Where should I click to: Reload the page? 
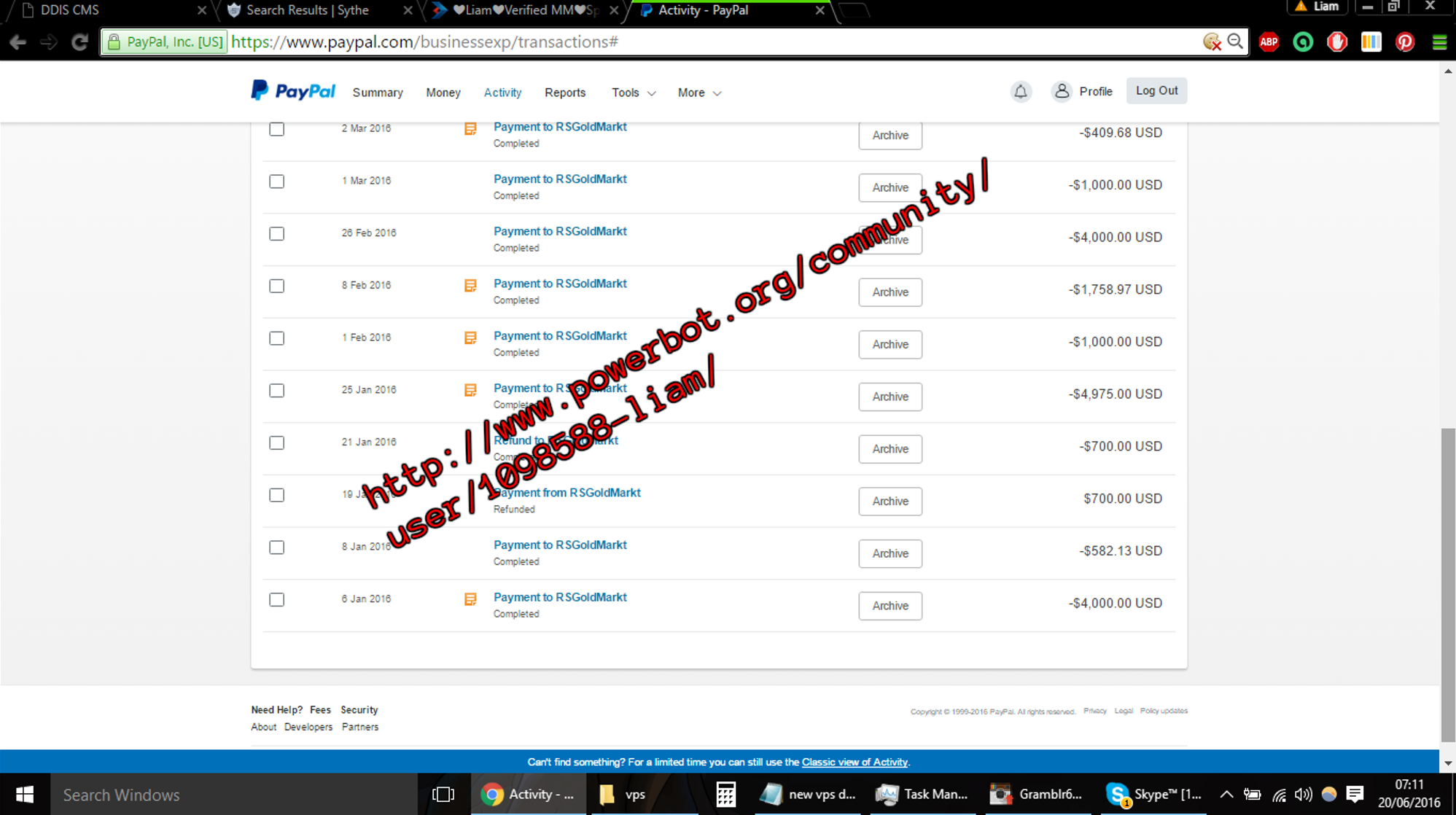[80, 42]
